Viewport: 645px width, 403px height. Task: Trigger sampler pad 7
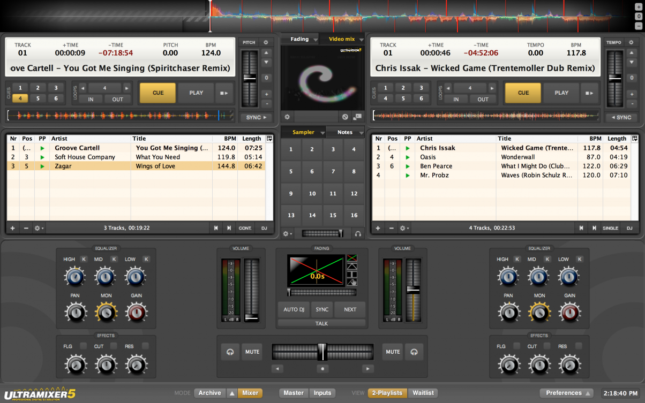333,171
